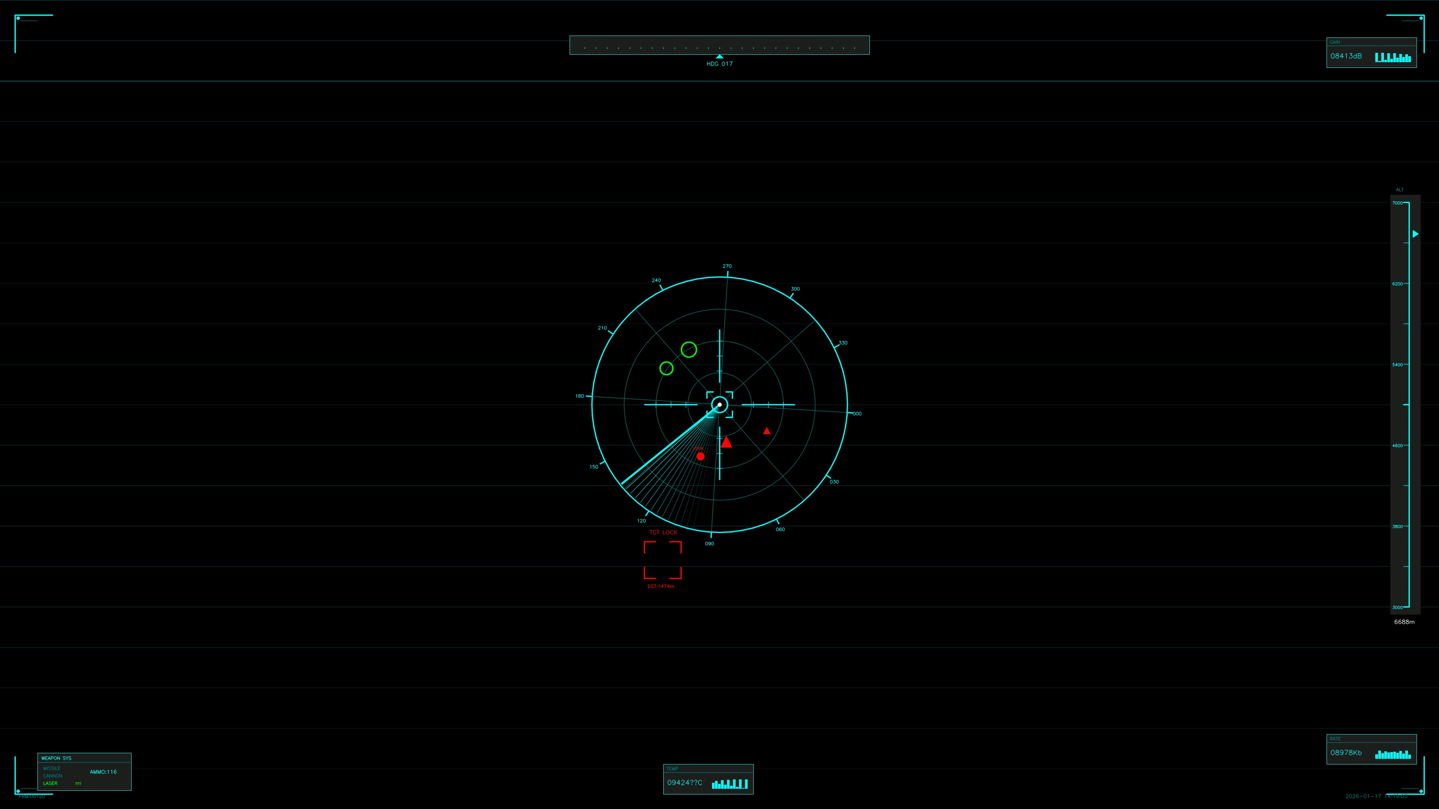Viewport: 1439px width, 809px height.
Task: Click the AMMO:116 counter
Action: pos(103,772)
